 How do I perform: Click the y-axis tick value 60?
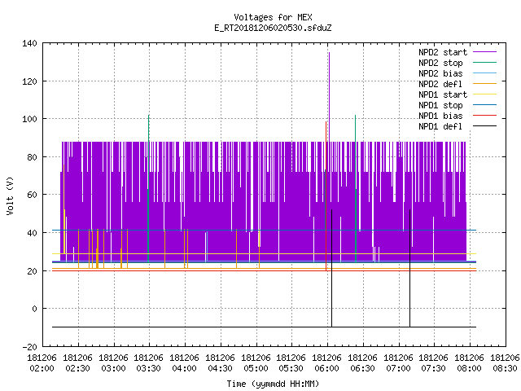click(33, 195)
